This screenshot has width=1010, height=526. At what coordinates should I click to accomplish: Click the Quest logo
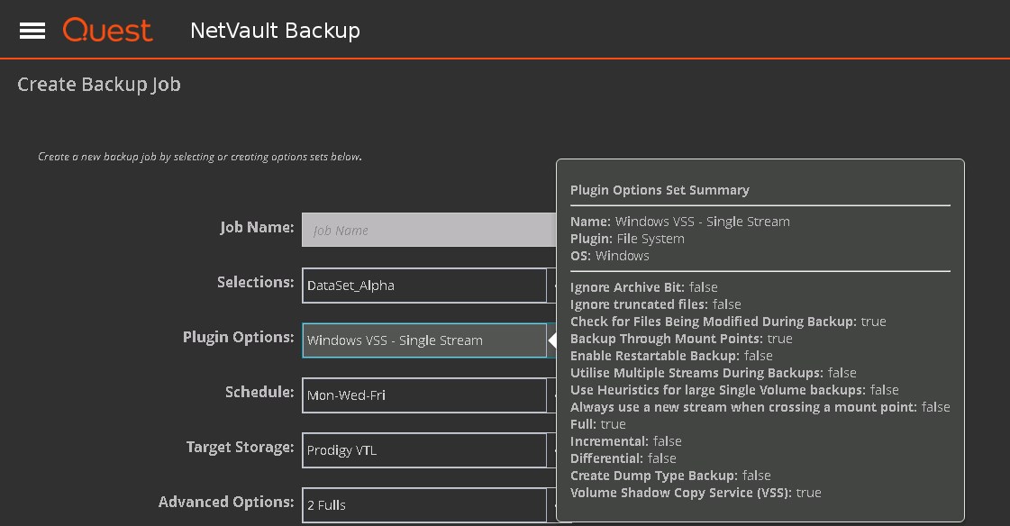(107, 31)
